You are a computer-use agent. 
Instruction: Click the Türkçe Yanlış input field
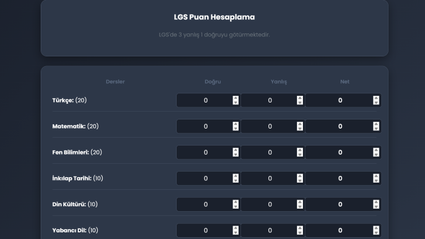point(273,100)
